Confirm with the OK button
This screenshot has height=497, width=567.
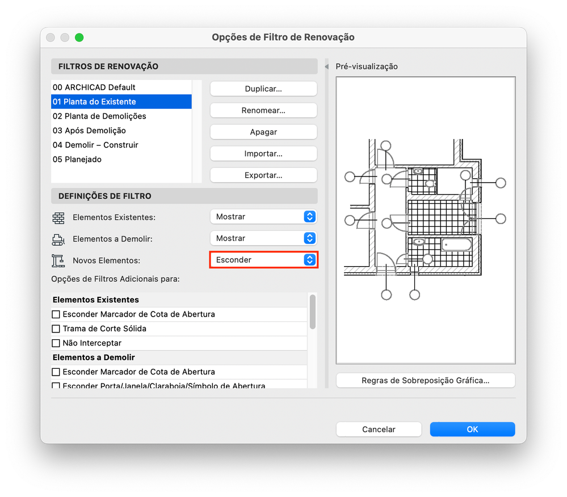pos(472,429)
